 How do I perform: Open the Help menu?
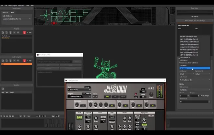32,6
